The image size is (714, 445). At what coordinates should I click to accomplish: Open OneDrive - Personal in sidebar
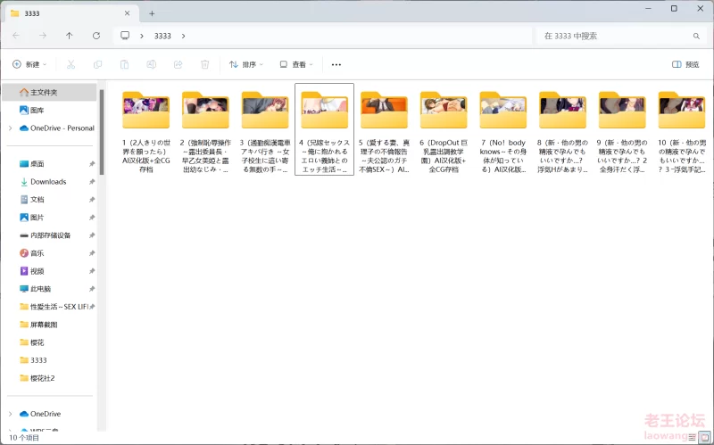click(x=57, y=128)
